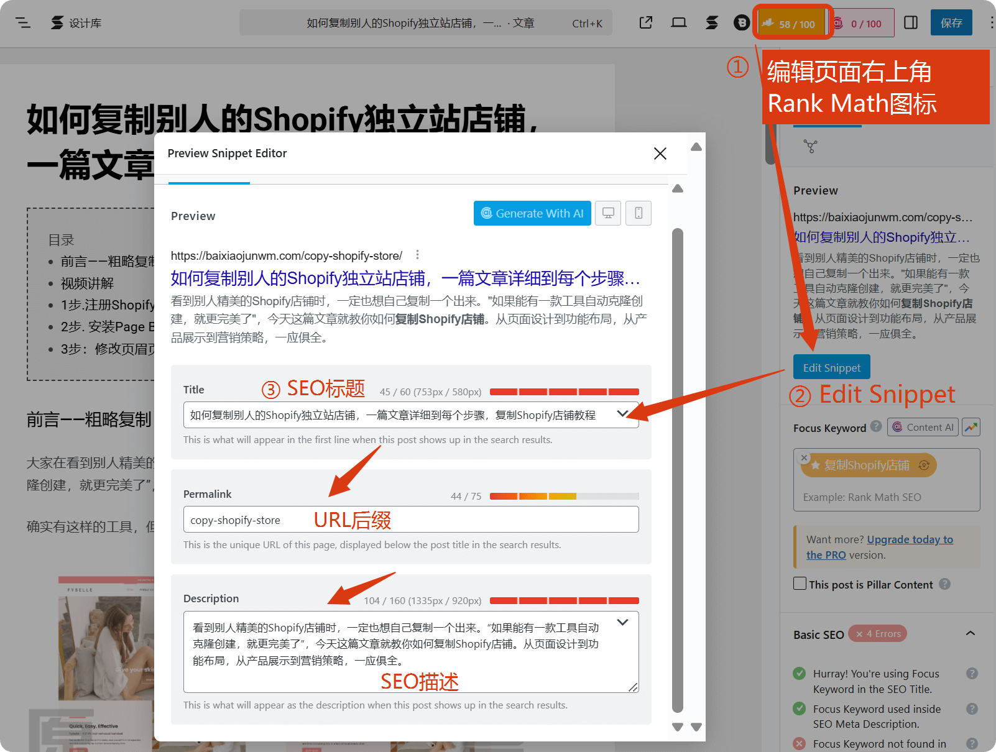Viewport: 996px width, 752px height.
Task: Click the inner scrollbar up arrow
Action: 678,188
